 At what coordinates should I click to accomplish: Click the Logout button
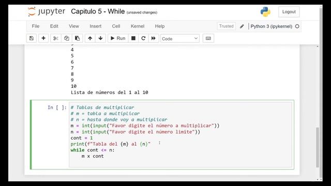pos(289,12)
